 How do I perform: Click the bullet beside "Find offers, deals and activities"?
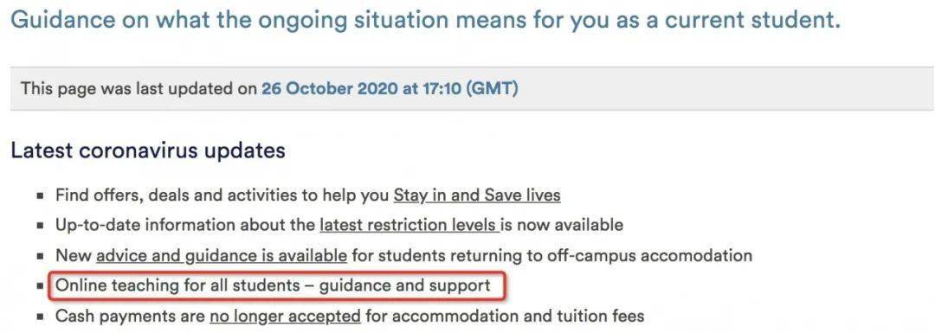[x=40, y=195]
